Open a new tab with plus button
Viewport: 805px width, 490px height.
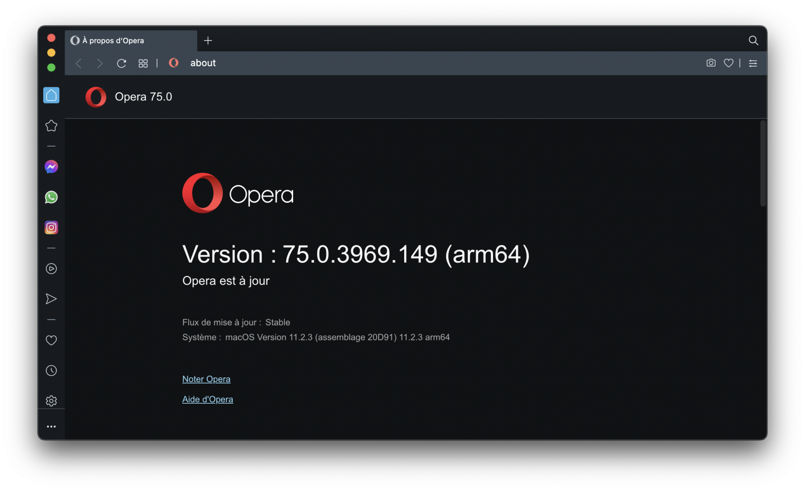click(208, 40)
